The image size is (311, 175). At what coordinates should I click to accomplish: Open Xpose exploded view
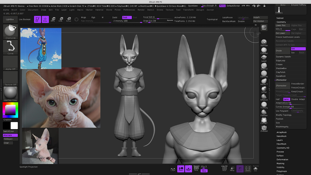[248, 169]
